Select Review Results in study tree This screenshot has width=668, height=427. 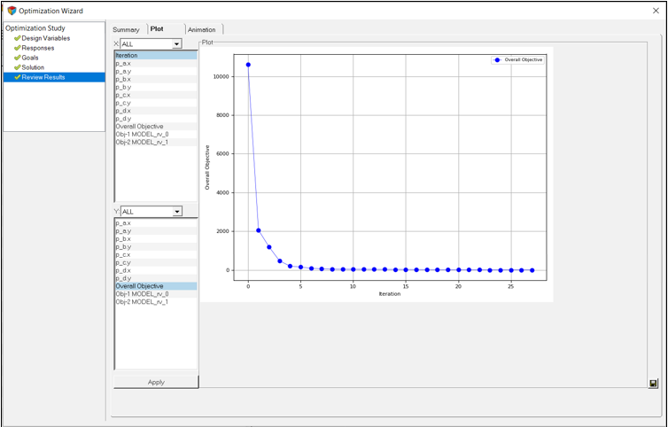(43, 77)
